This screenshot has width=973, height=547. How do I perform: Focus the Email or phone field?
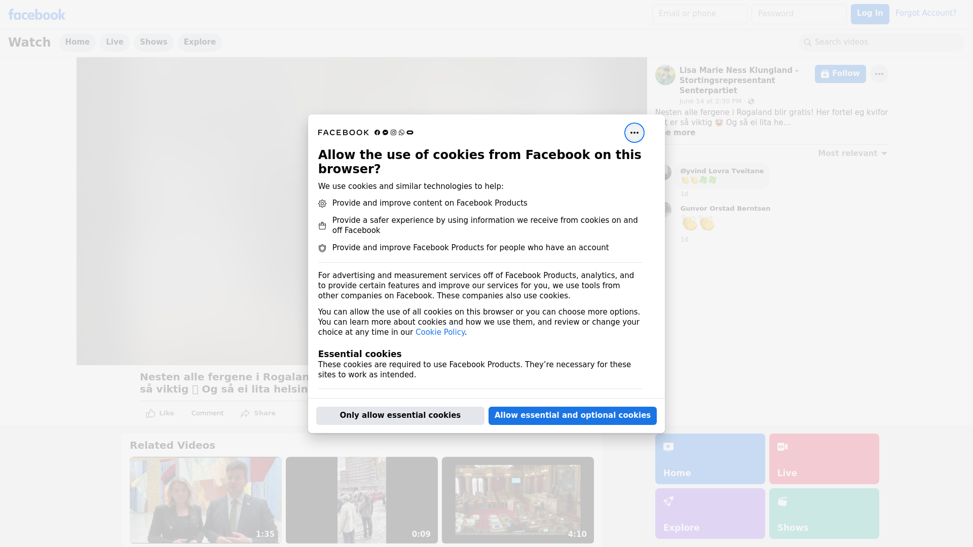[699, 14]
